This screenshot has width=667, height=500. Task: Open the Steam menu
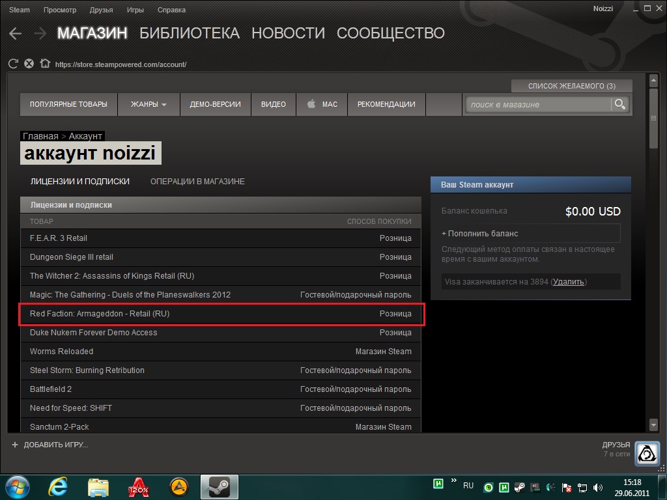(x=20, y=10)
